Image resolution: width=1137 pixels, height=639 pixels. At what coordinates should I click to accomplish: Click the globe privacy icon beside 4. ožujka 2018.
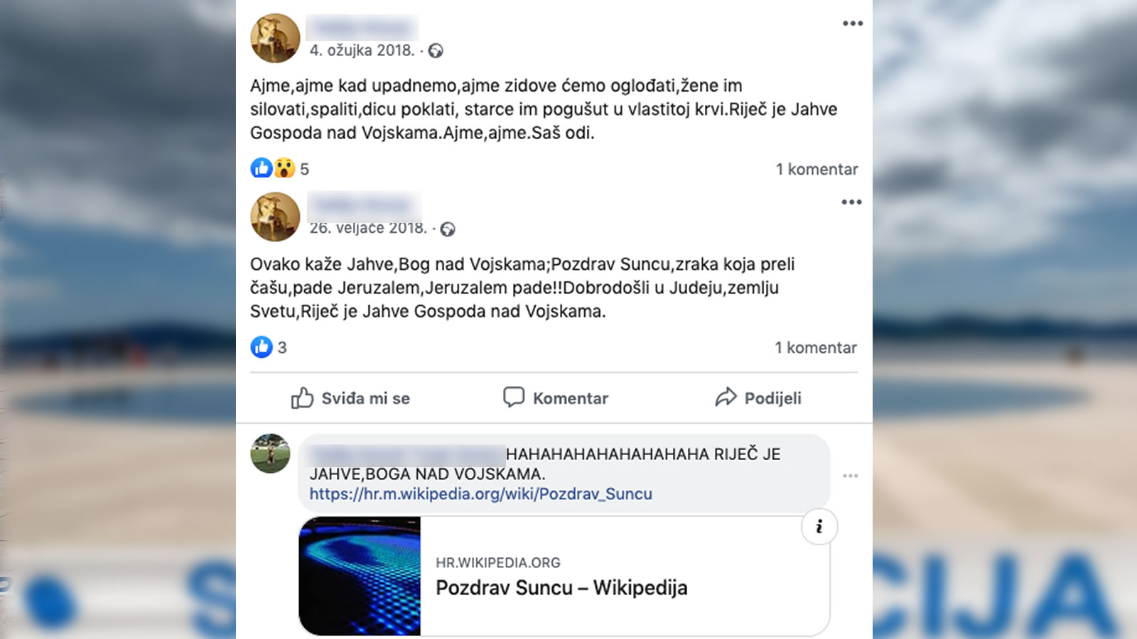tap(436, 50)
